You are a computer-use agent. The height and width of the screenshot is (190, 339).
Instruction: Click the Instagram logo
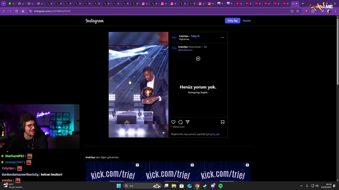click(95, 21)
